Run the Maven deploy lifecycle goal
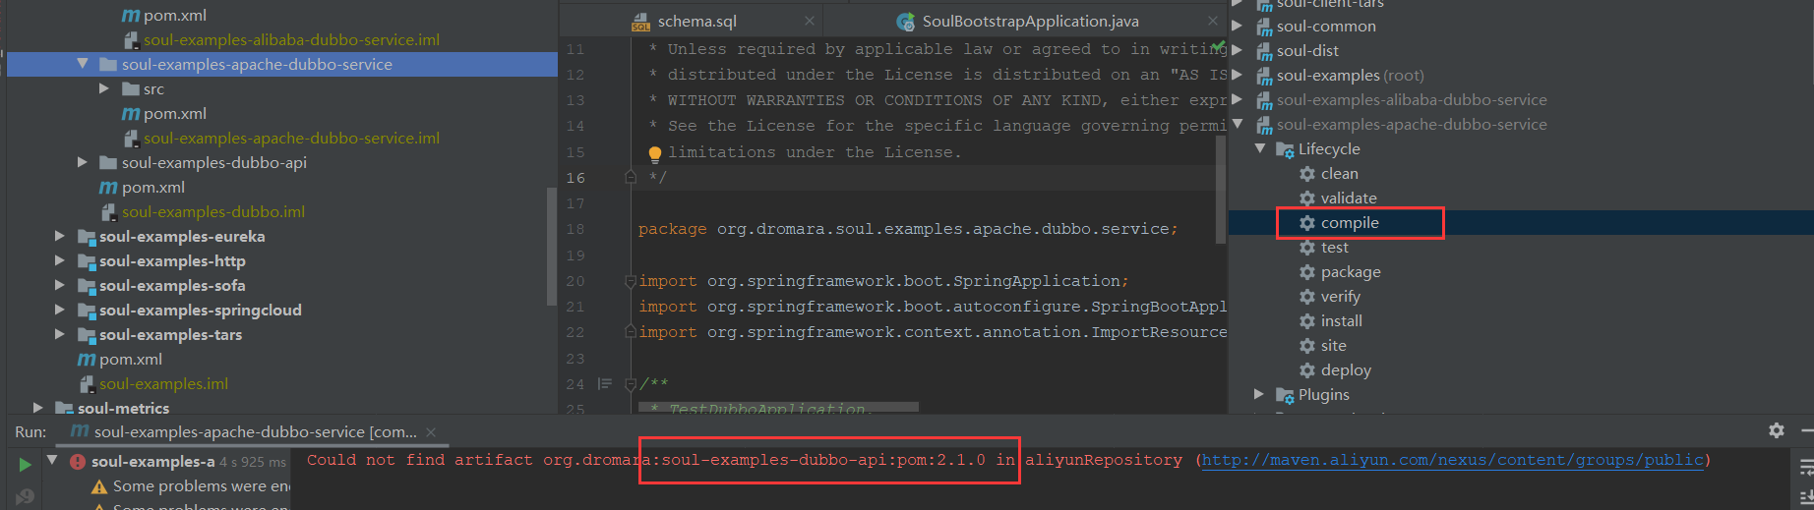 1345,370
